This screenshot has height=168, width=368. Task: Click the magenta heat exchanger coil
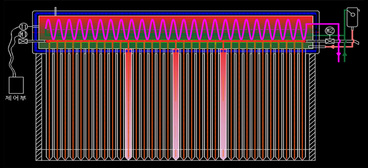click(x=176, y=29)
